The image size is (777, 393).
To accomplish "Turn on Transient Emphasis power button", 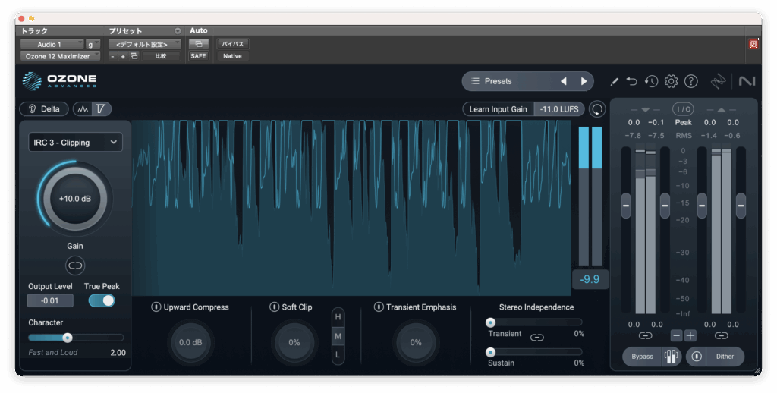I will 379,307.
